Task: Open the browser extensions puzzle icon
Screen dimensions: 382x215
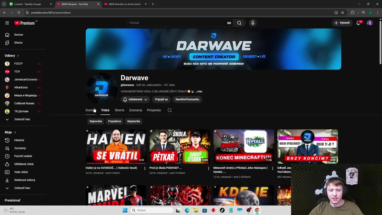Action: 352,13
